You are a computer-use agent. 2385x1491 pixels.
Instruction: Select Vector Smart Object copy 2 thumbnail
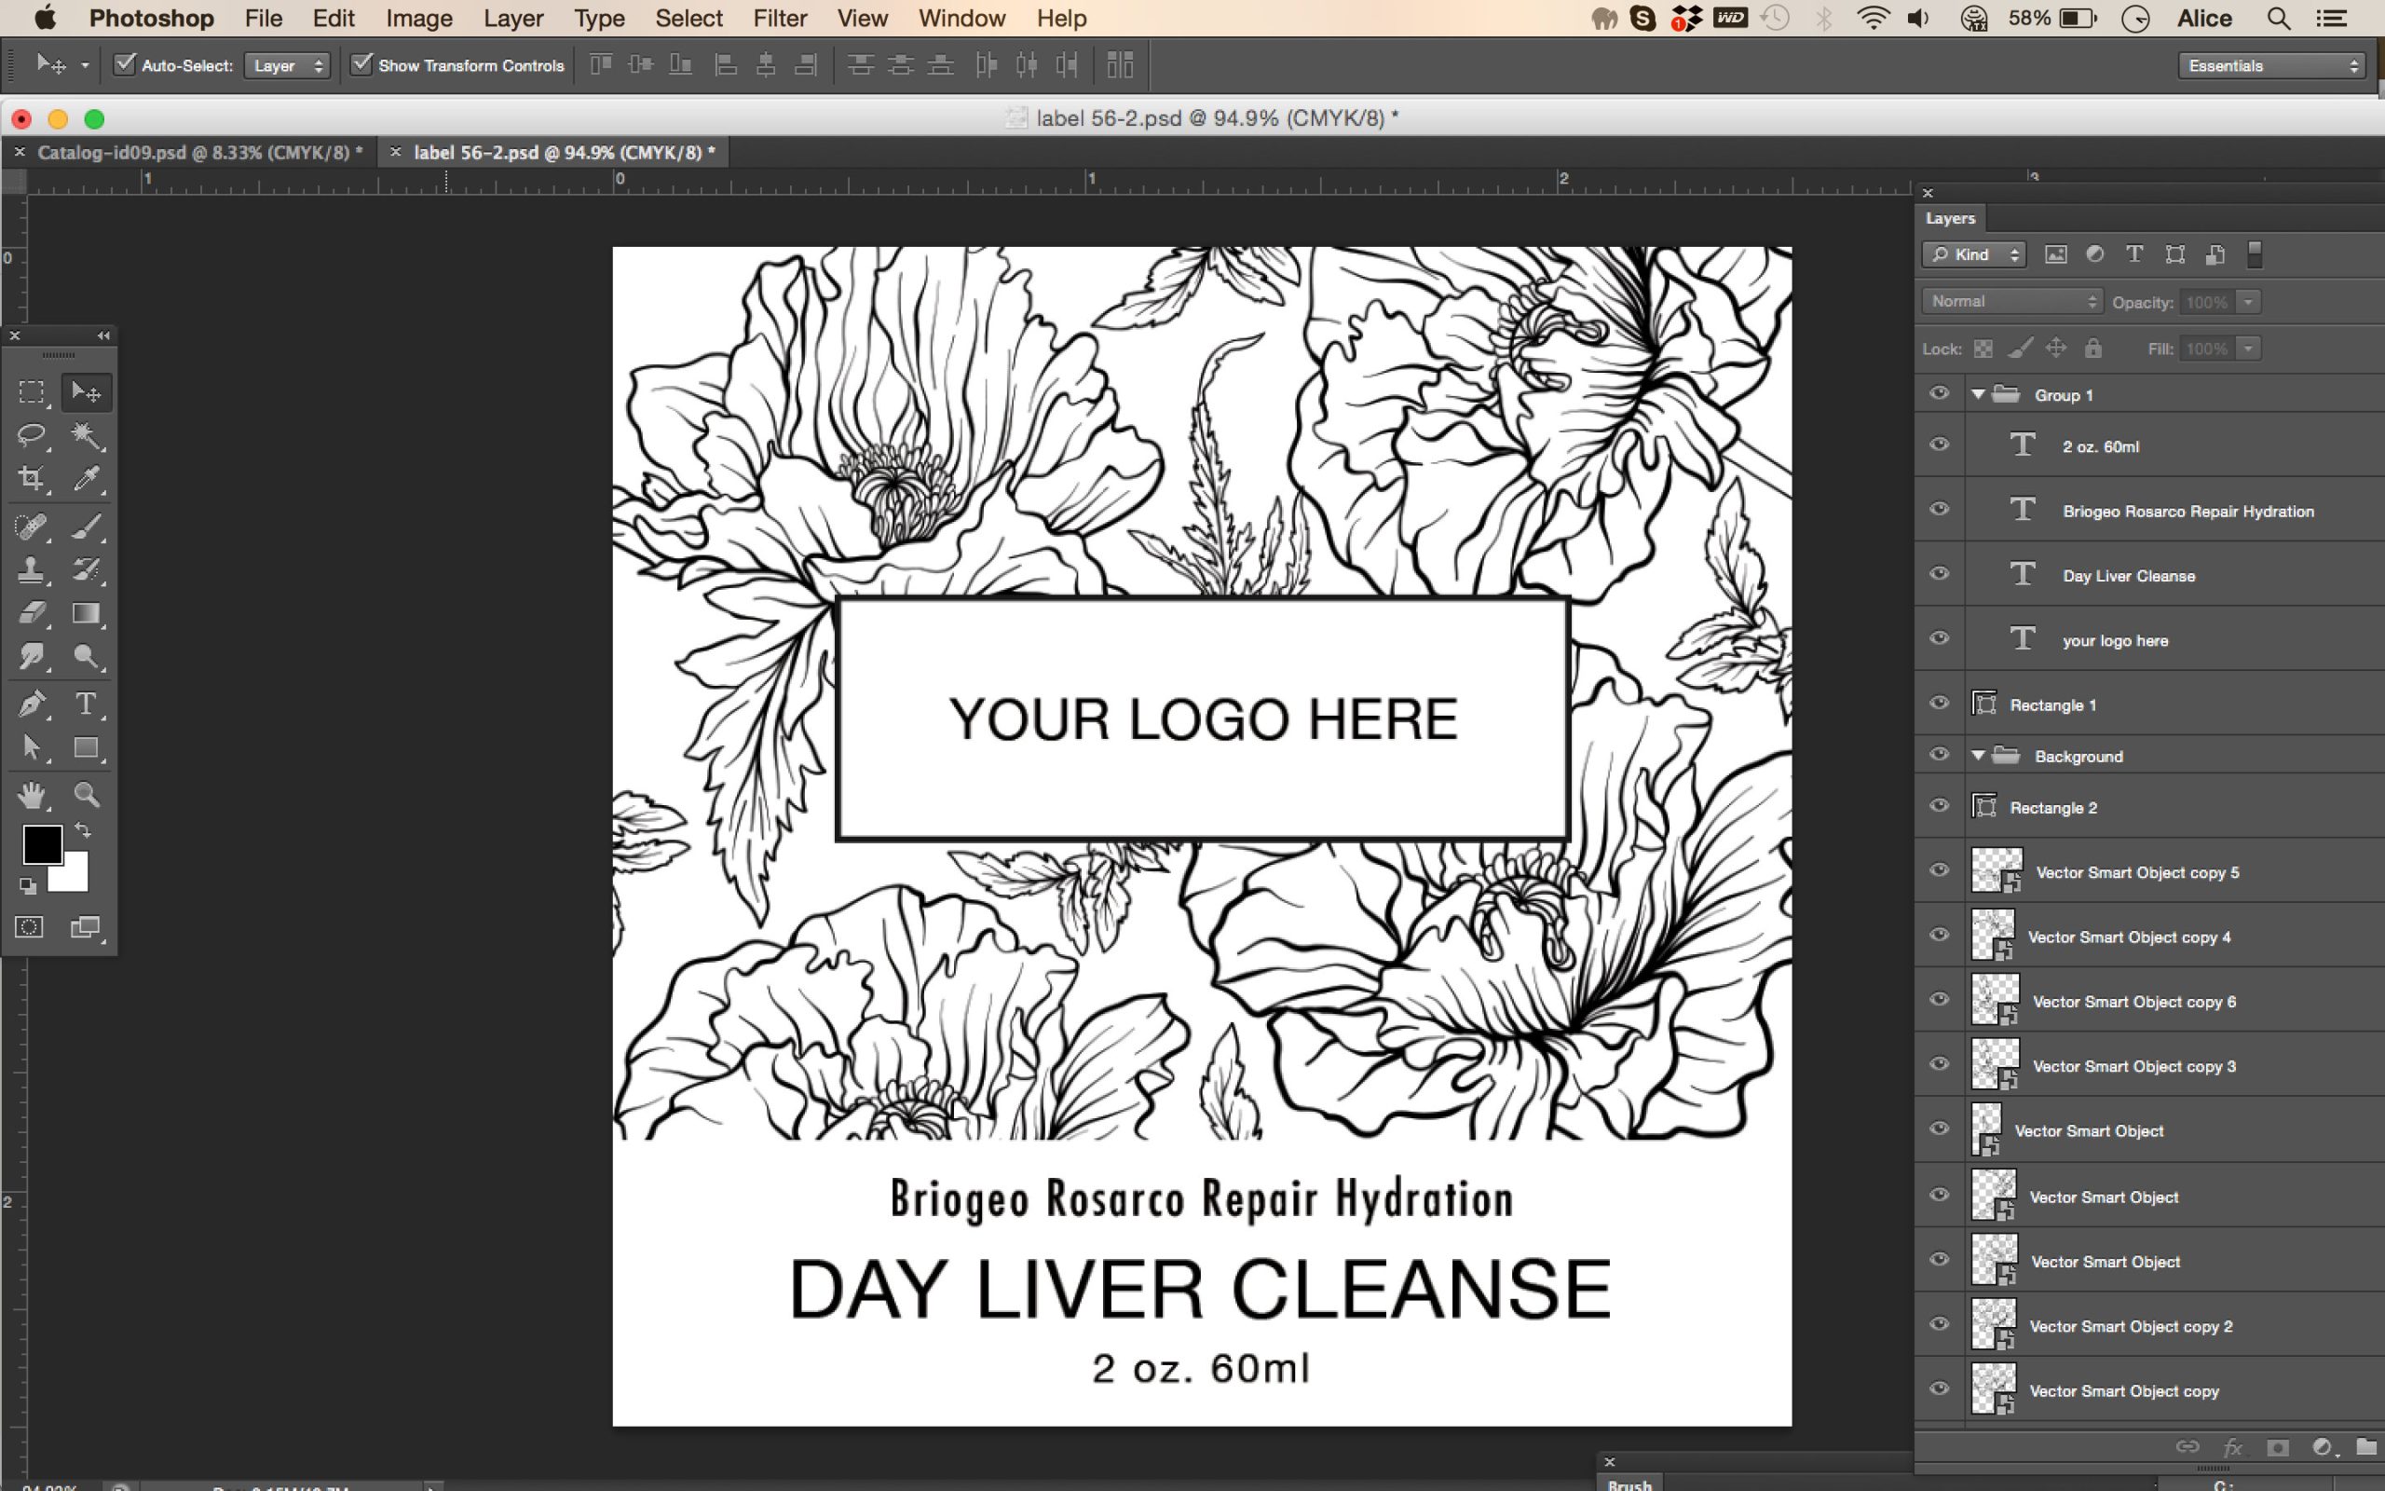tap(1994, 1325)
